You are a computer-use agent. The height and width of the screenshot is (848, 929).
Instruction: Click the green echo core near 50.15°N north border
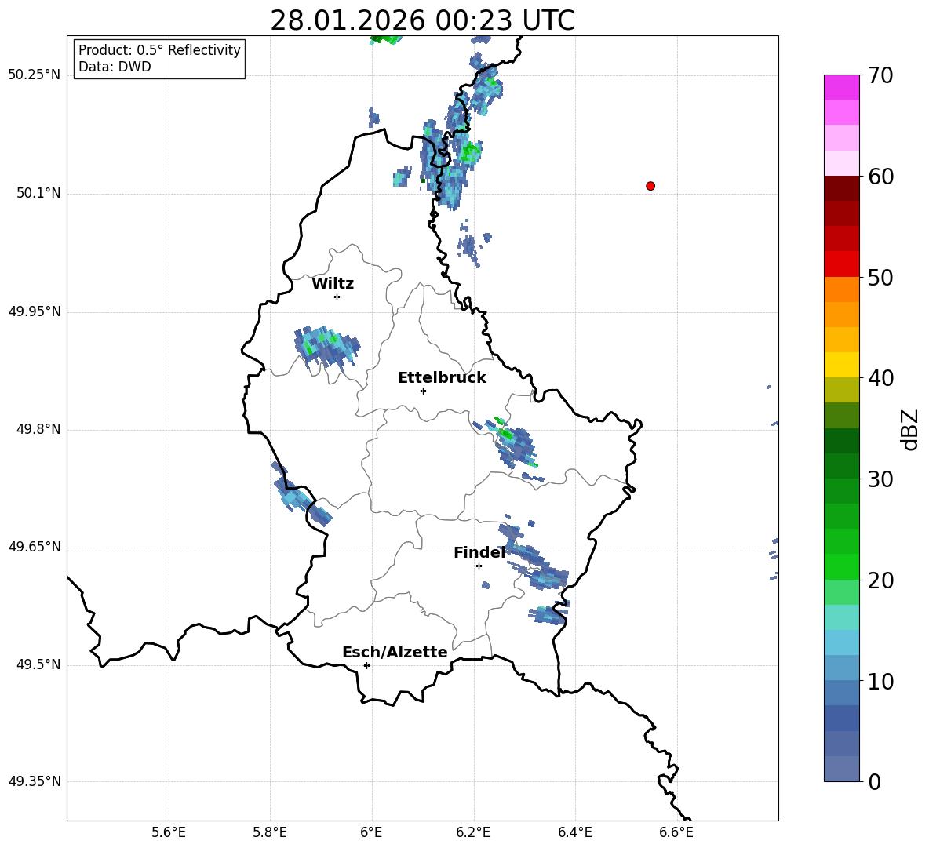click(x=471, y=152)
